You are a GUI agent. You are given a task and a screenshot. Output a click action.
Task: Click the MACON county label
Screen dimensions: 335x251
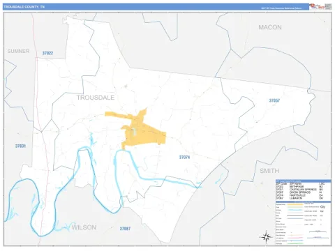pyautogui.click(x=270, y=27)
